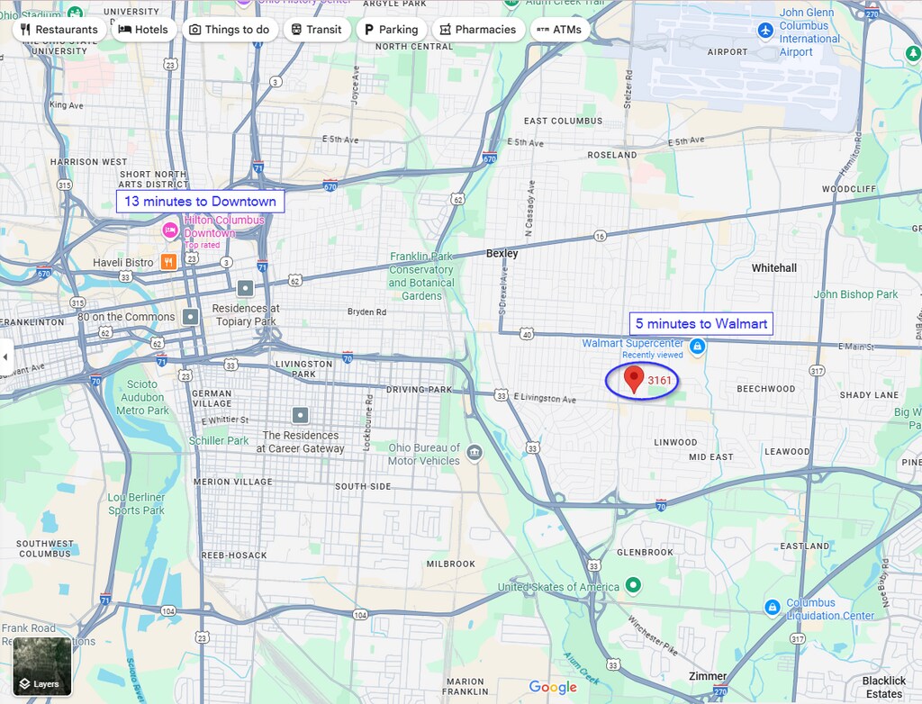This screenshot has width=922, height=704.
Task: Click the Zimmer label
Action: (708, 676)
